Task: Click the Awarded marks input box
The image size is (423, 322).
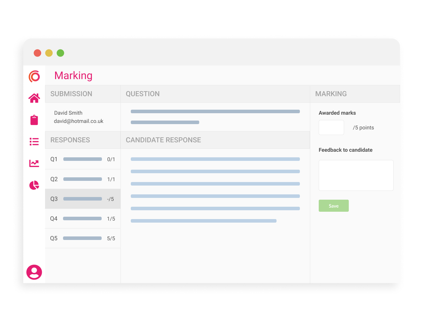Action: tap(331, 128)
